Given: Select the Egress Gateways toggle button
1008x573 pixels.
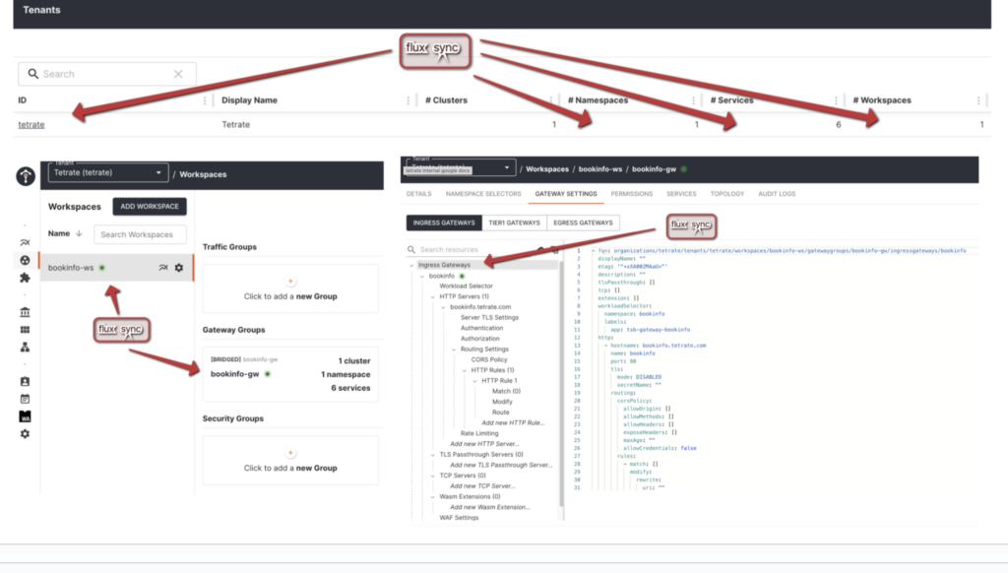Looking at the screenshot, I should click(x=582, y=223).
